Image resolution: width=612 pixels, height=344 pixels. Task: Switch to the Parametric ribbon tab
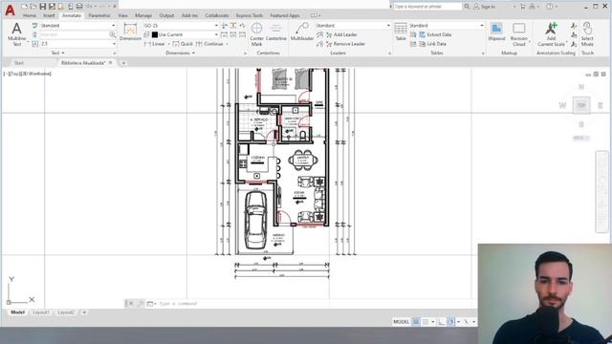99,15
